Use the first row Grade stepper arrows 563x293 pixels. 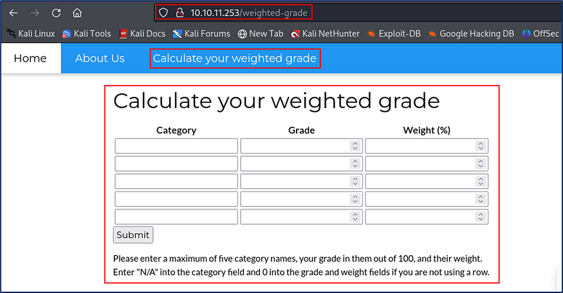click(355, 146)
